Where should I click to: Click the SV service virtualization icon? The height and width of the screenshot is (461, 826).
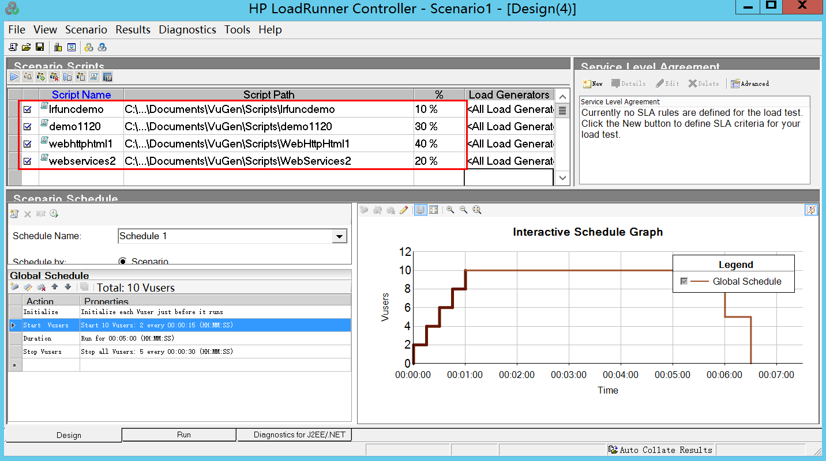coord(108,76)
